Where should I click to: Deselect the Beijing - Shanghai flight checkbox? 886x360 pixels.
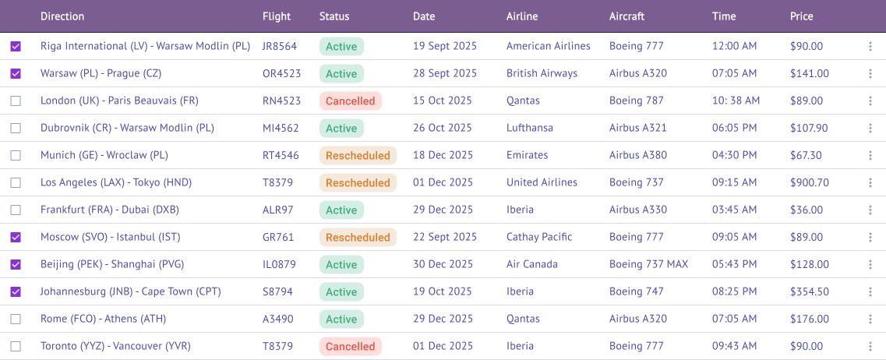[x=16, y=264]
